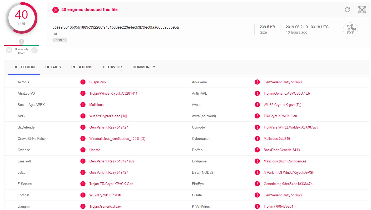Click the Community Score label

tap(22, 51)
